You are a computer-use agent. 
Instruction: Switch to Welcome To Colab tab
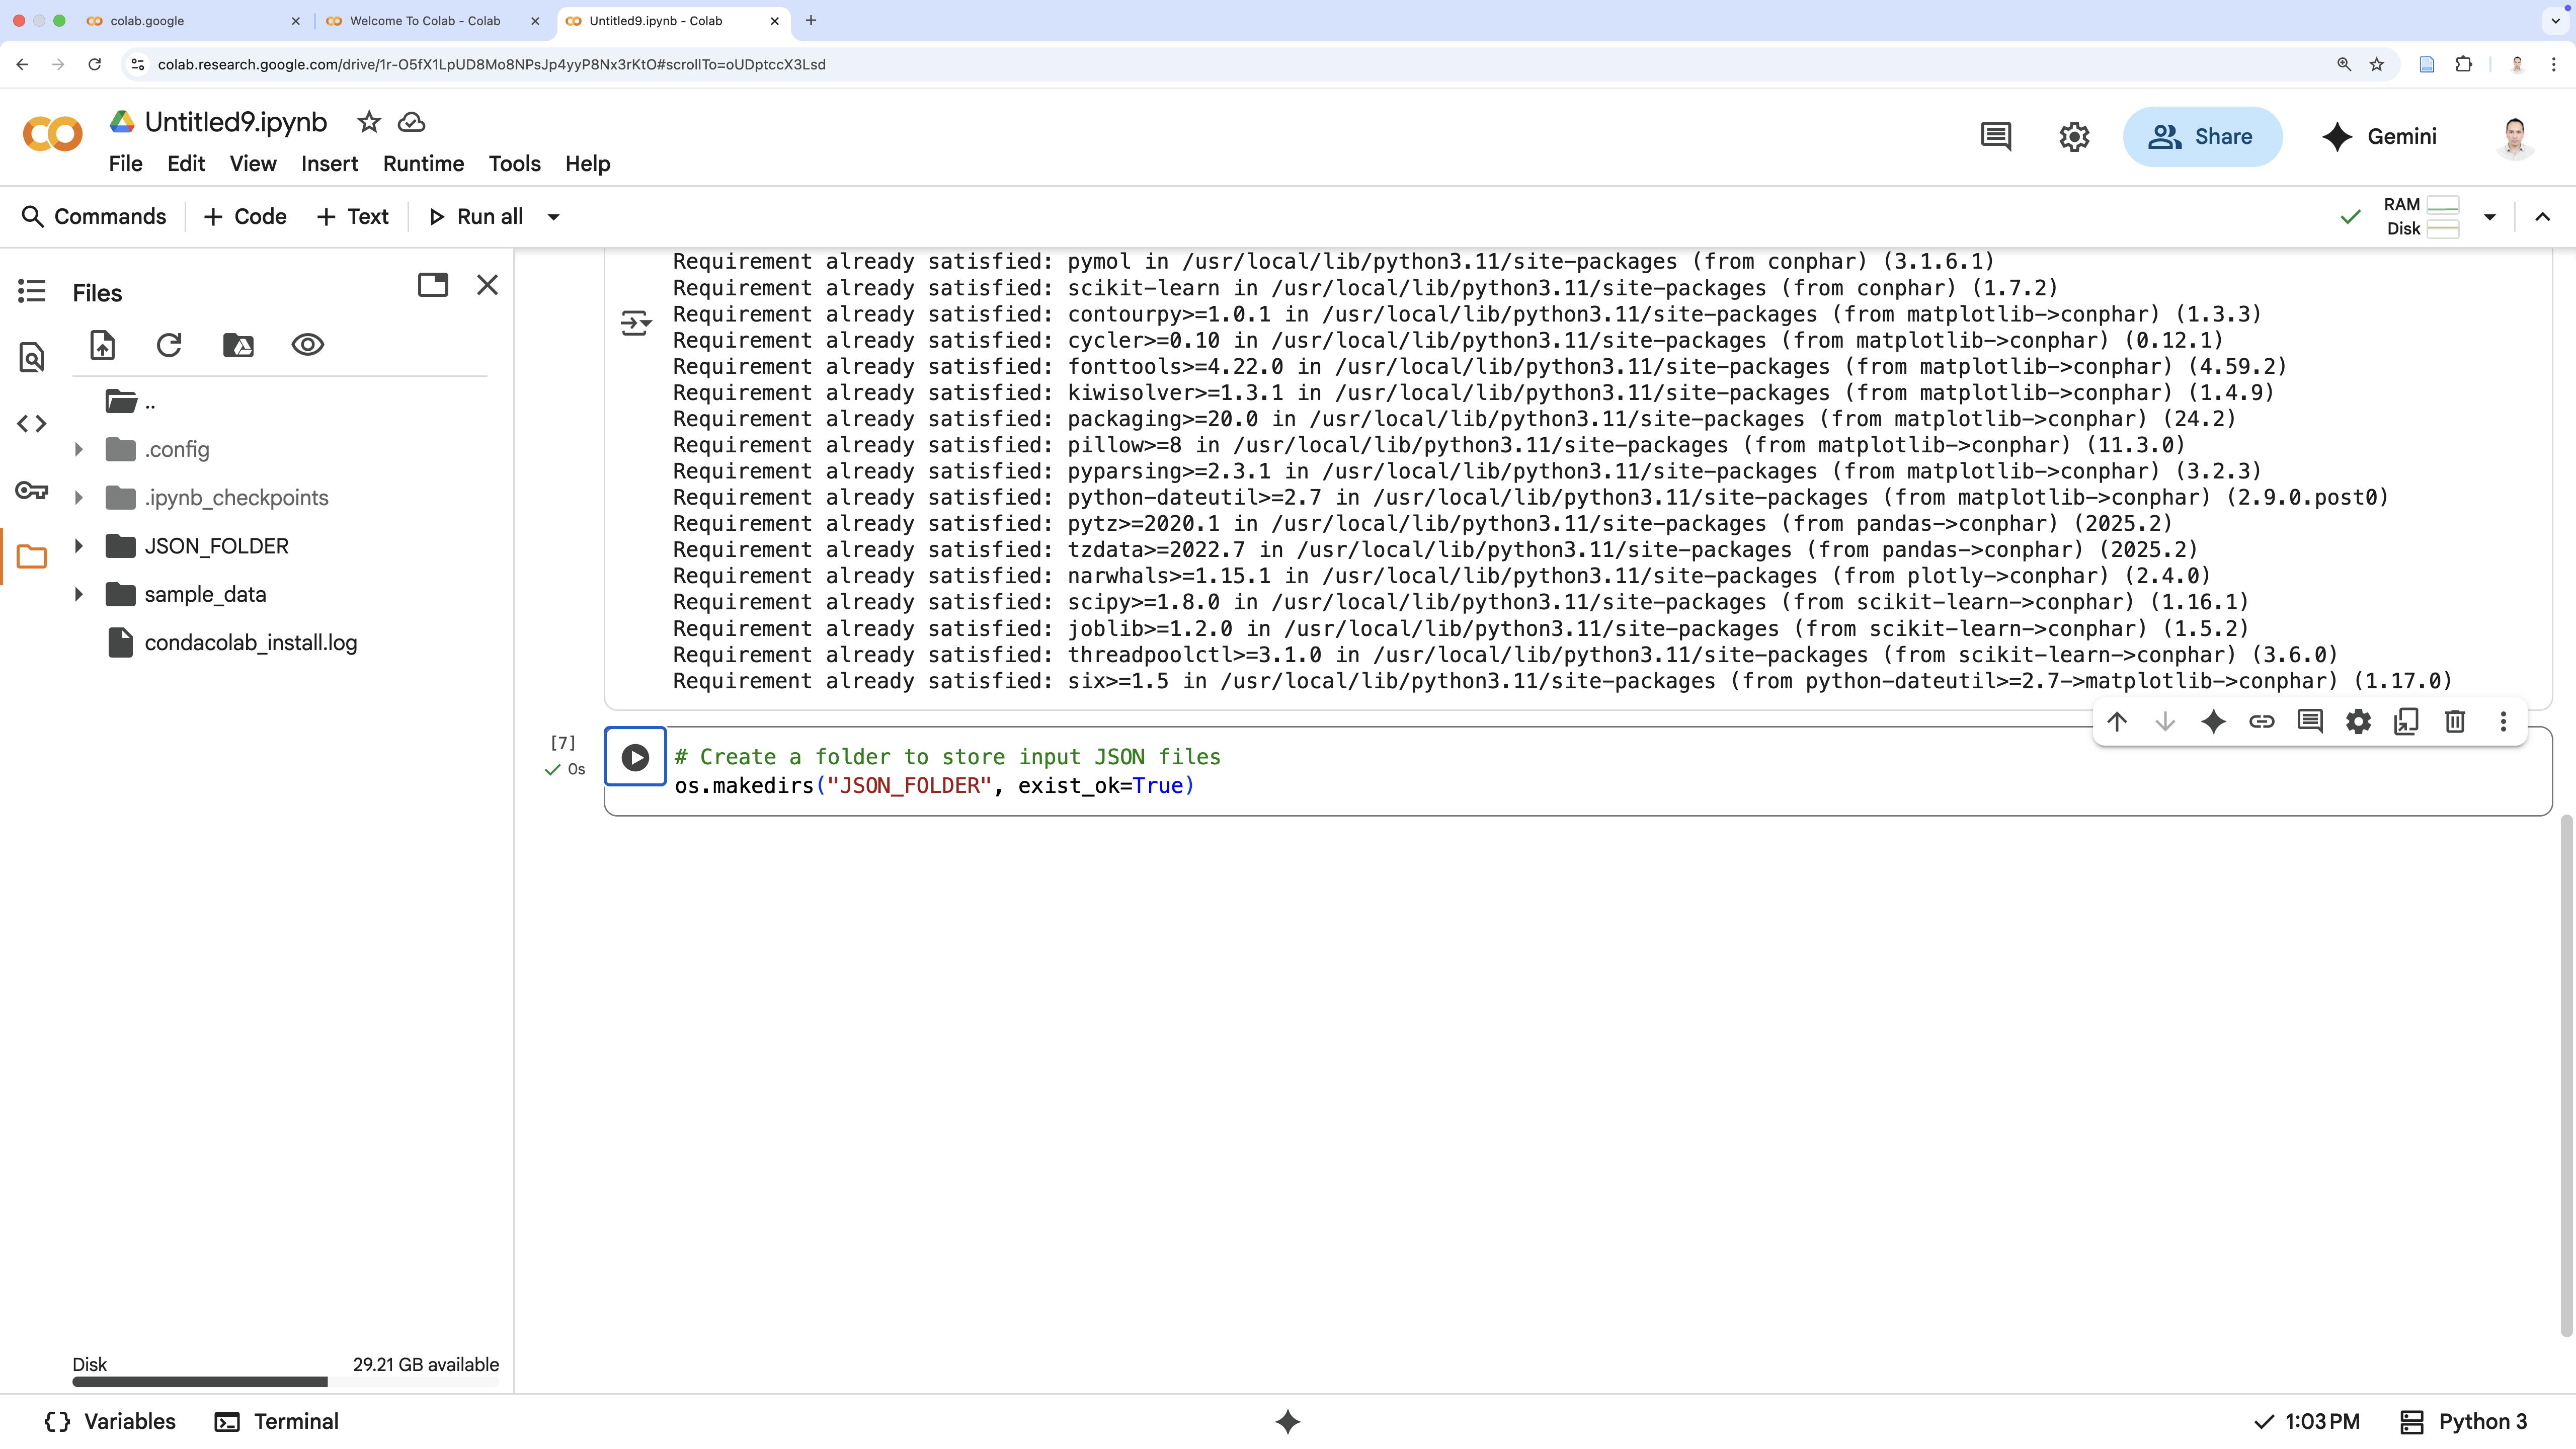point(425,21)
